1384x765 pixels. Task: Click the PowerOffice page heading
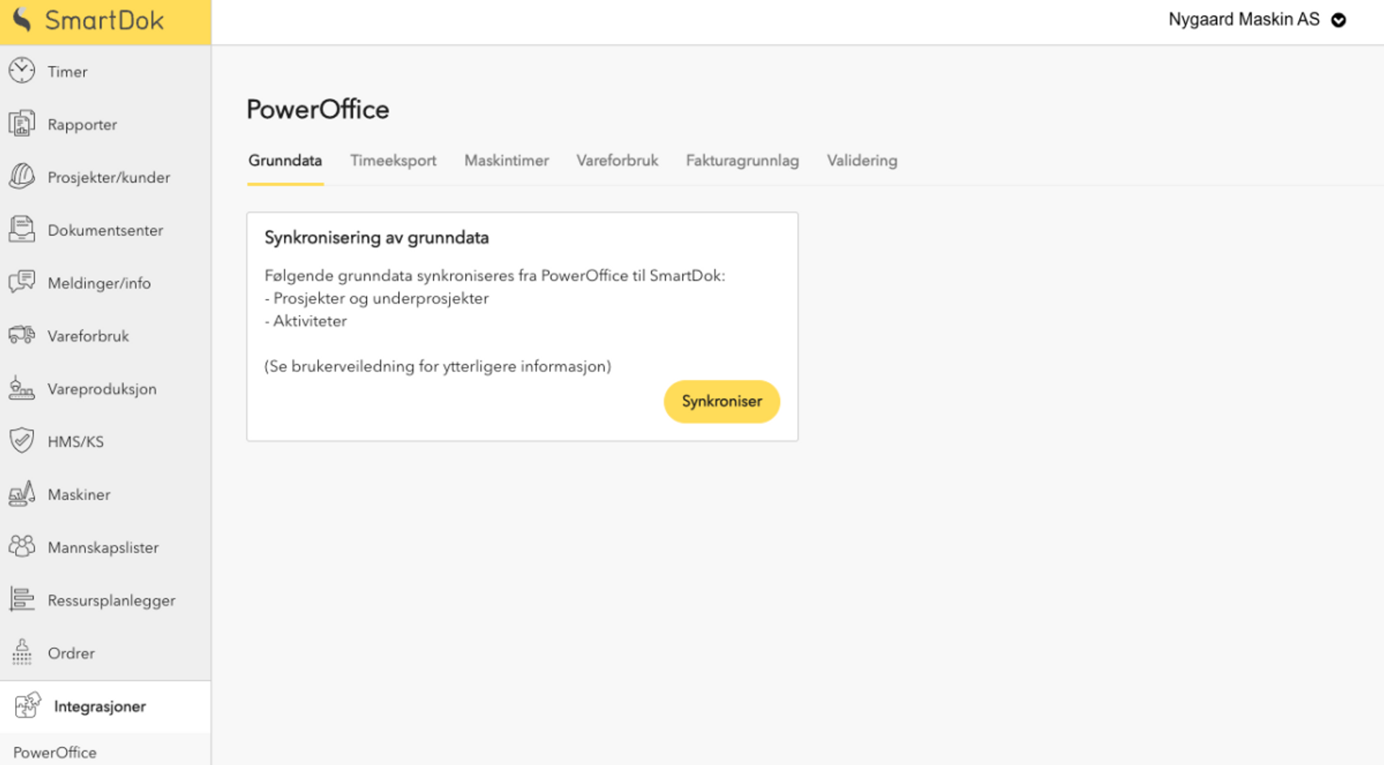click(x=318, y=110)
